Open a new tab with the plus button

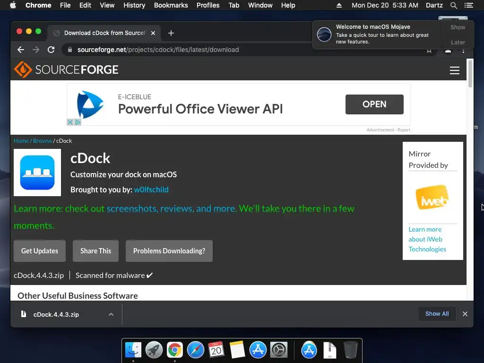171,33
